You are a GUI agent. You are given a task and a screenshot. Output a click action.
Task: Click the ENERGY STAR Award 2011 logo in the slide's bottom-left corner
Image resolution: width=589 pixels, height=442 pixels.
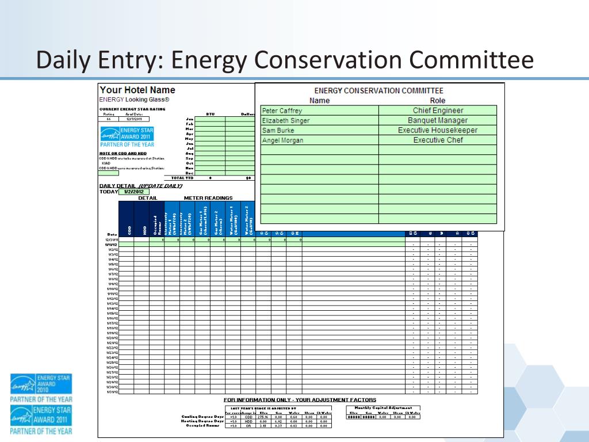click(41, 420)
